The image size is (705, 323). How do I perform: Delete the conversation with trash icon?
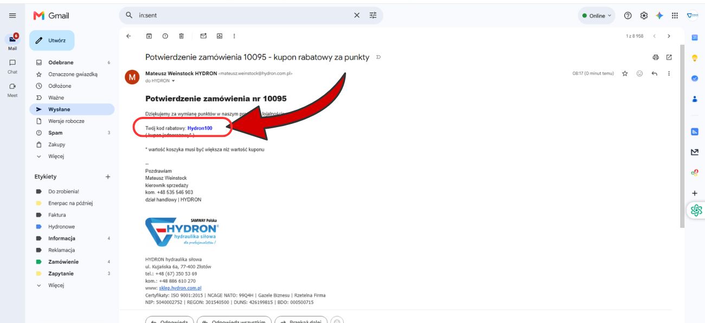coord(181,36)
